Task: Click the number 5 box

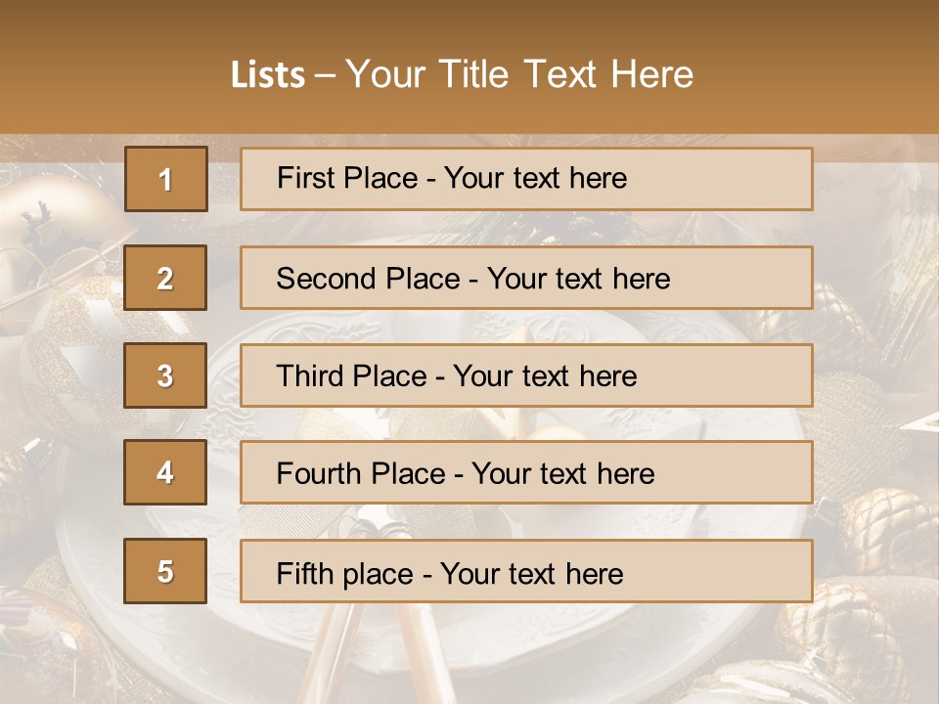Action: point(165,571)
